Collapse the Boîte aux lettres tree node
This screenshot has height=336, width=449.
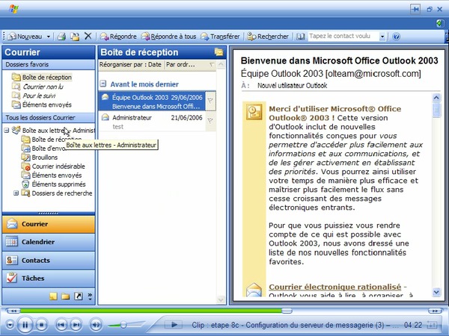click(7, 131)
